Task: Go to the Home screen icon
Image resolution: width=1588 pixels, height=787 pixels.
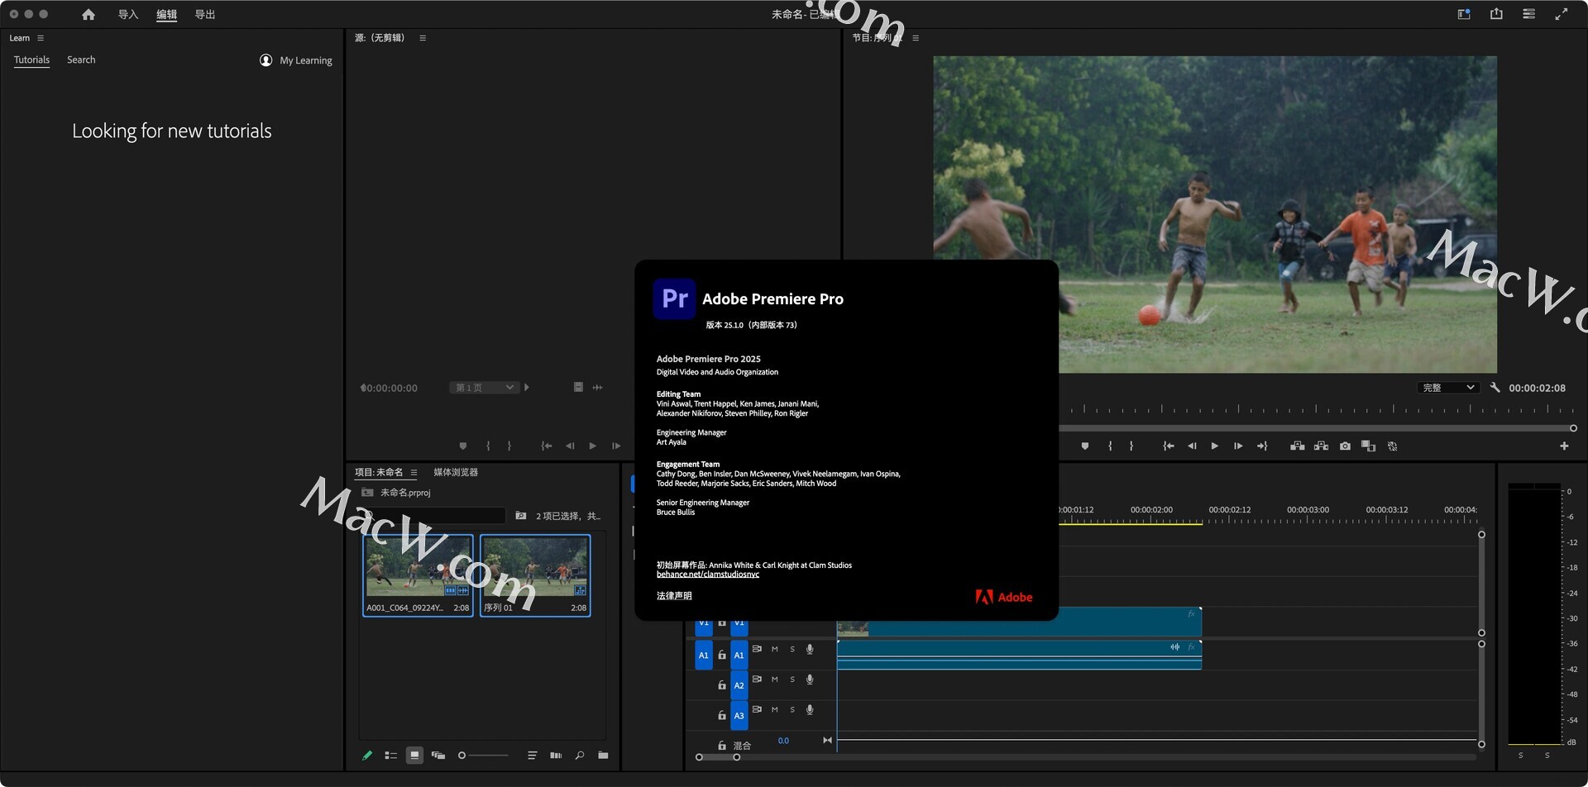Action: point(88,14)
